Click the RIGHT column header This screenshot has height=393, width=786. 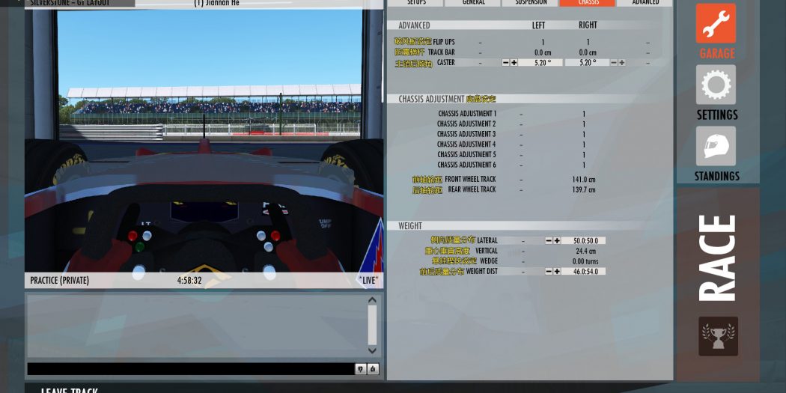click(x=588, y=25)
